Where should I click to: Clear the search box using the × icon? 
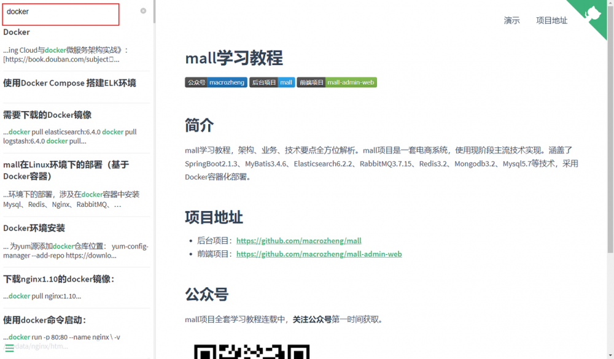(x=142, y=10)
